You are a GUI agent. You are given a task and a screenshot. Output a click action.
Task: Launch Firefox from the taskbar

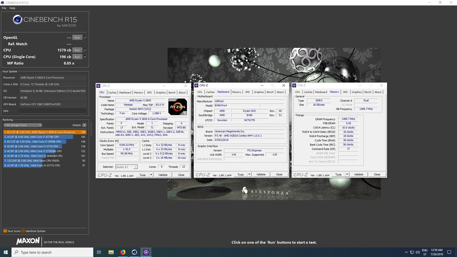(123, 252)
